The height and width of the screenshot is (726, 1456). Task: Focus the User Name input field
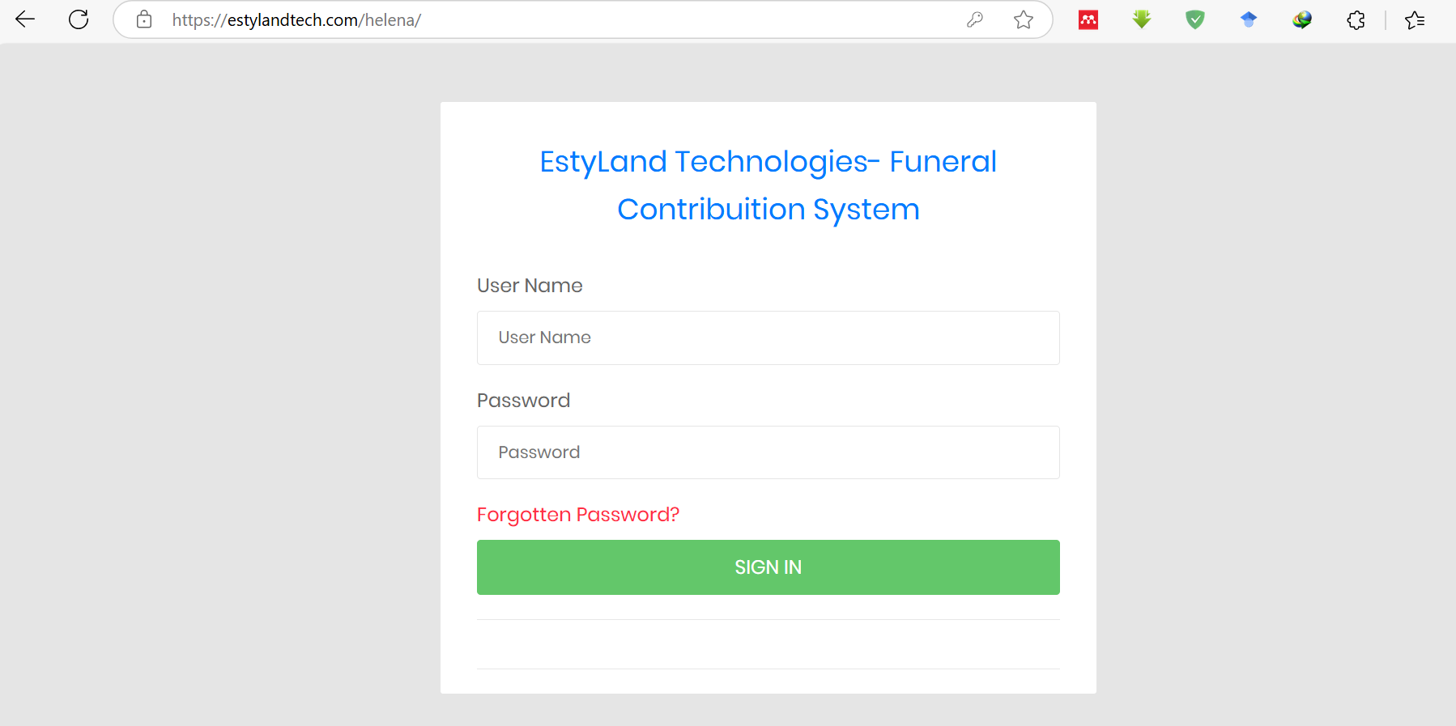tap(768, 338)
